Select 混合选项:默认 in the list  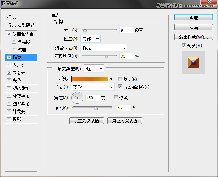(x=21, y=26)
